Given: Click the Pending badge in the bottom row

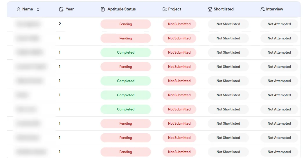Looking at the screenshot, I should click(x=126, y=152).
